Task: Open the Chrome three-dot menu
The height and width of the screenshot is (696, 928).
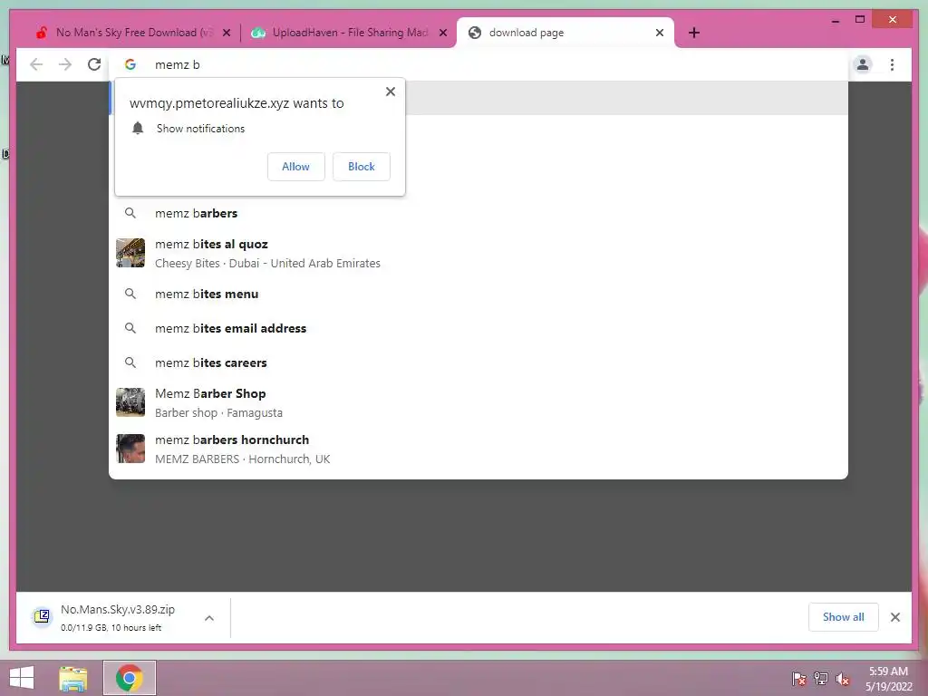Action: (x=892, y=64)
